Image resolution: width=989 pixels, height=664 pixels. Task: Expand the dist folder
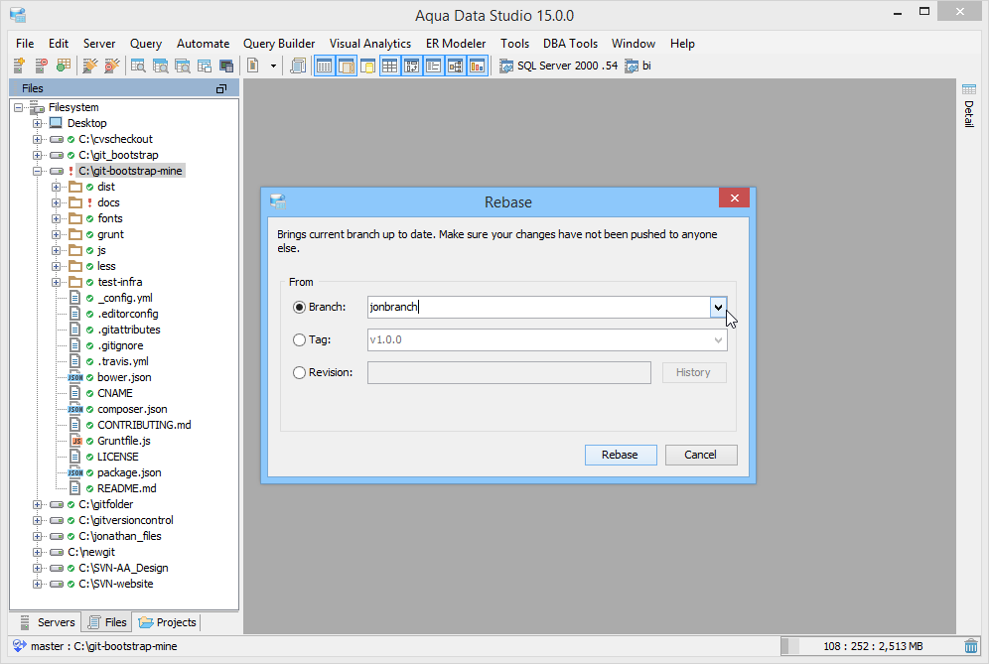point(57,187)
